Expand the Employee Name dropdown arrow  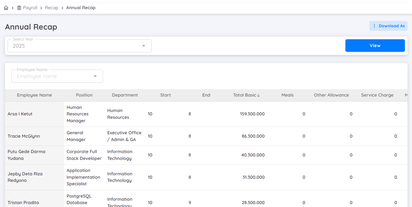point(95,76)
